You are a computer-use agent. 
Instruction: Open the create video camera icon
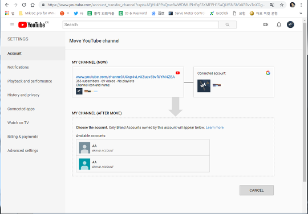[x=266, y=24]
